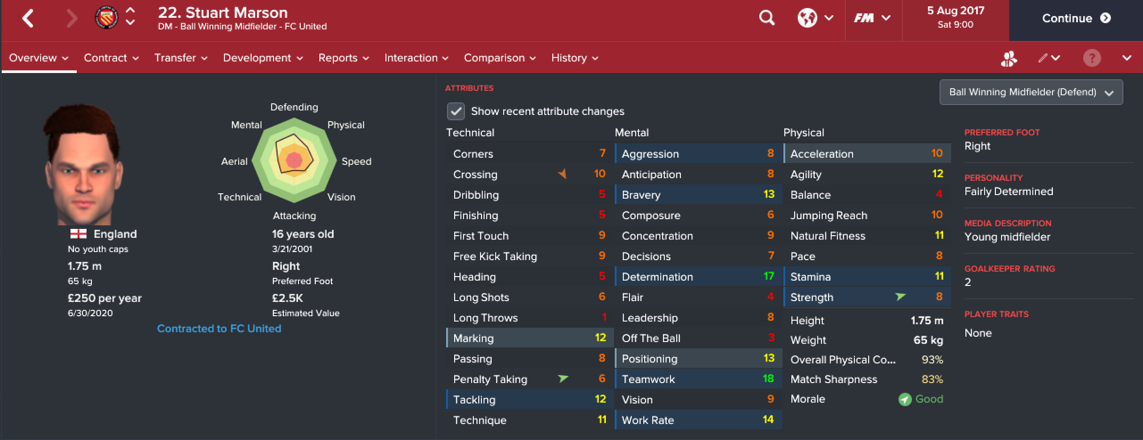Open the FM logo menu
The height and width of the screenshot is (440, 1143).
(x=872, y=18)
